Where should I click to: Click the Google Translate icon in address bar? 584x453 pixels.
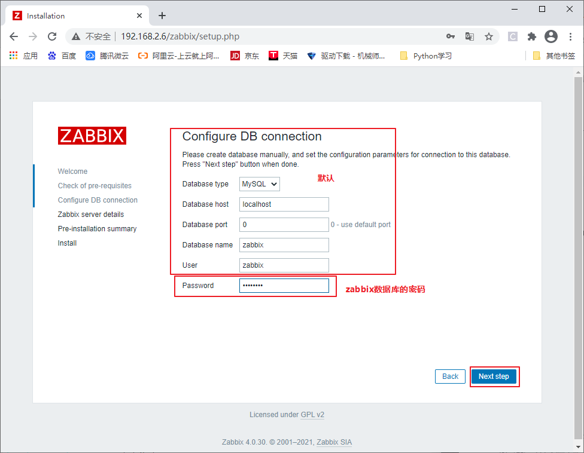[x=470, y=36]
